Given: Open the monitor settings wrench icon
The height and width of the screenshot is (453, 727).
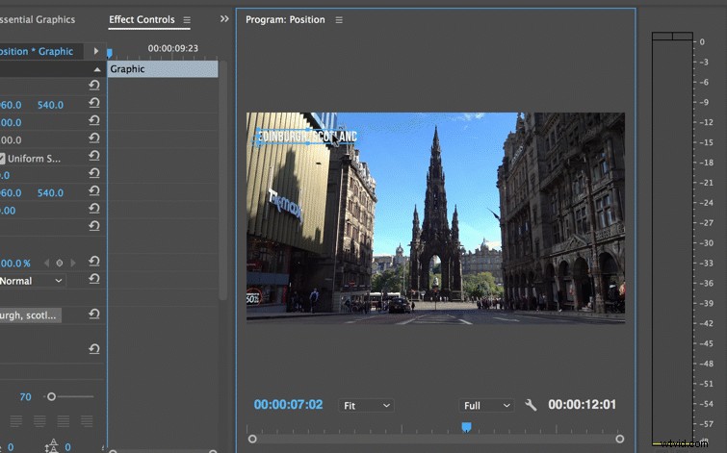Looking at the screenshot, I should pyautogui.click(x=531, y=405).
